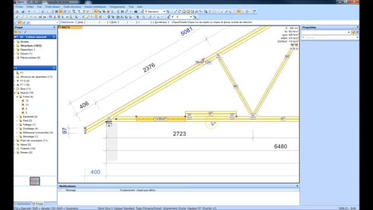Click the 406 dimension value
This screenshot has width=373, height=210.
(x=84, y=105)
